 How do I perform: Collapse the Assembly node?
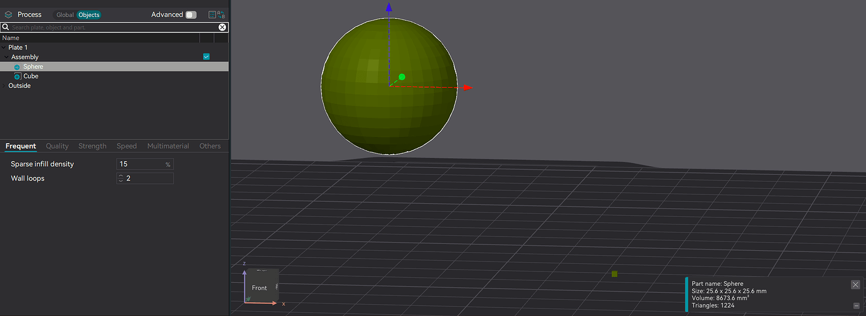pyautogui.click(x=6, y=57)
